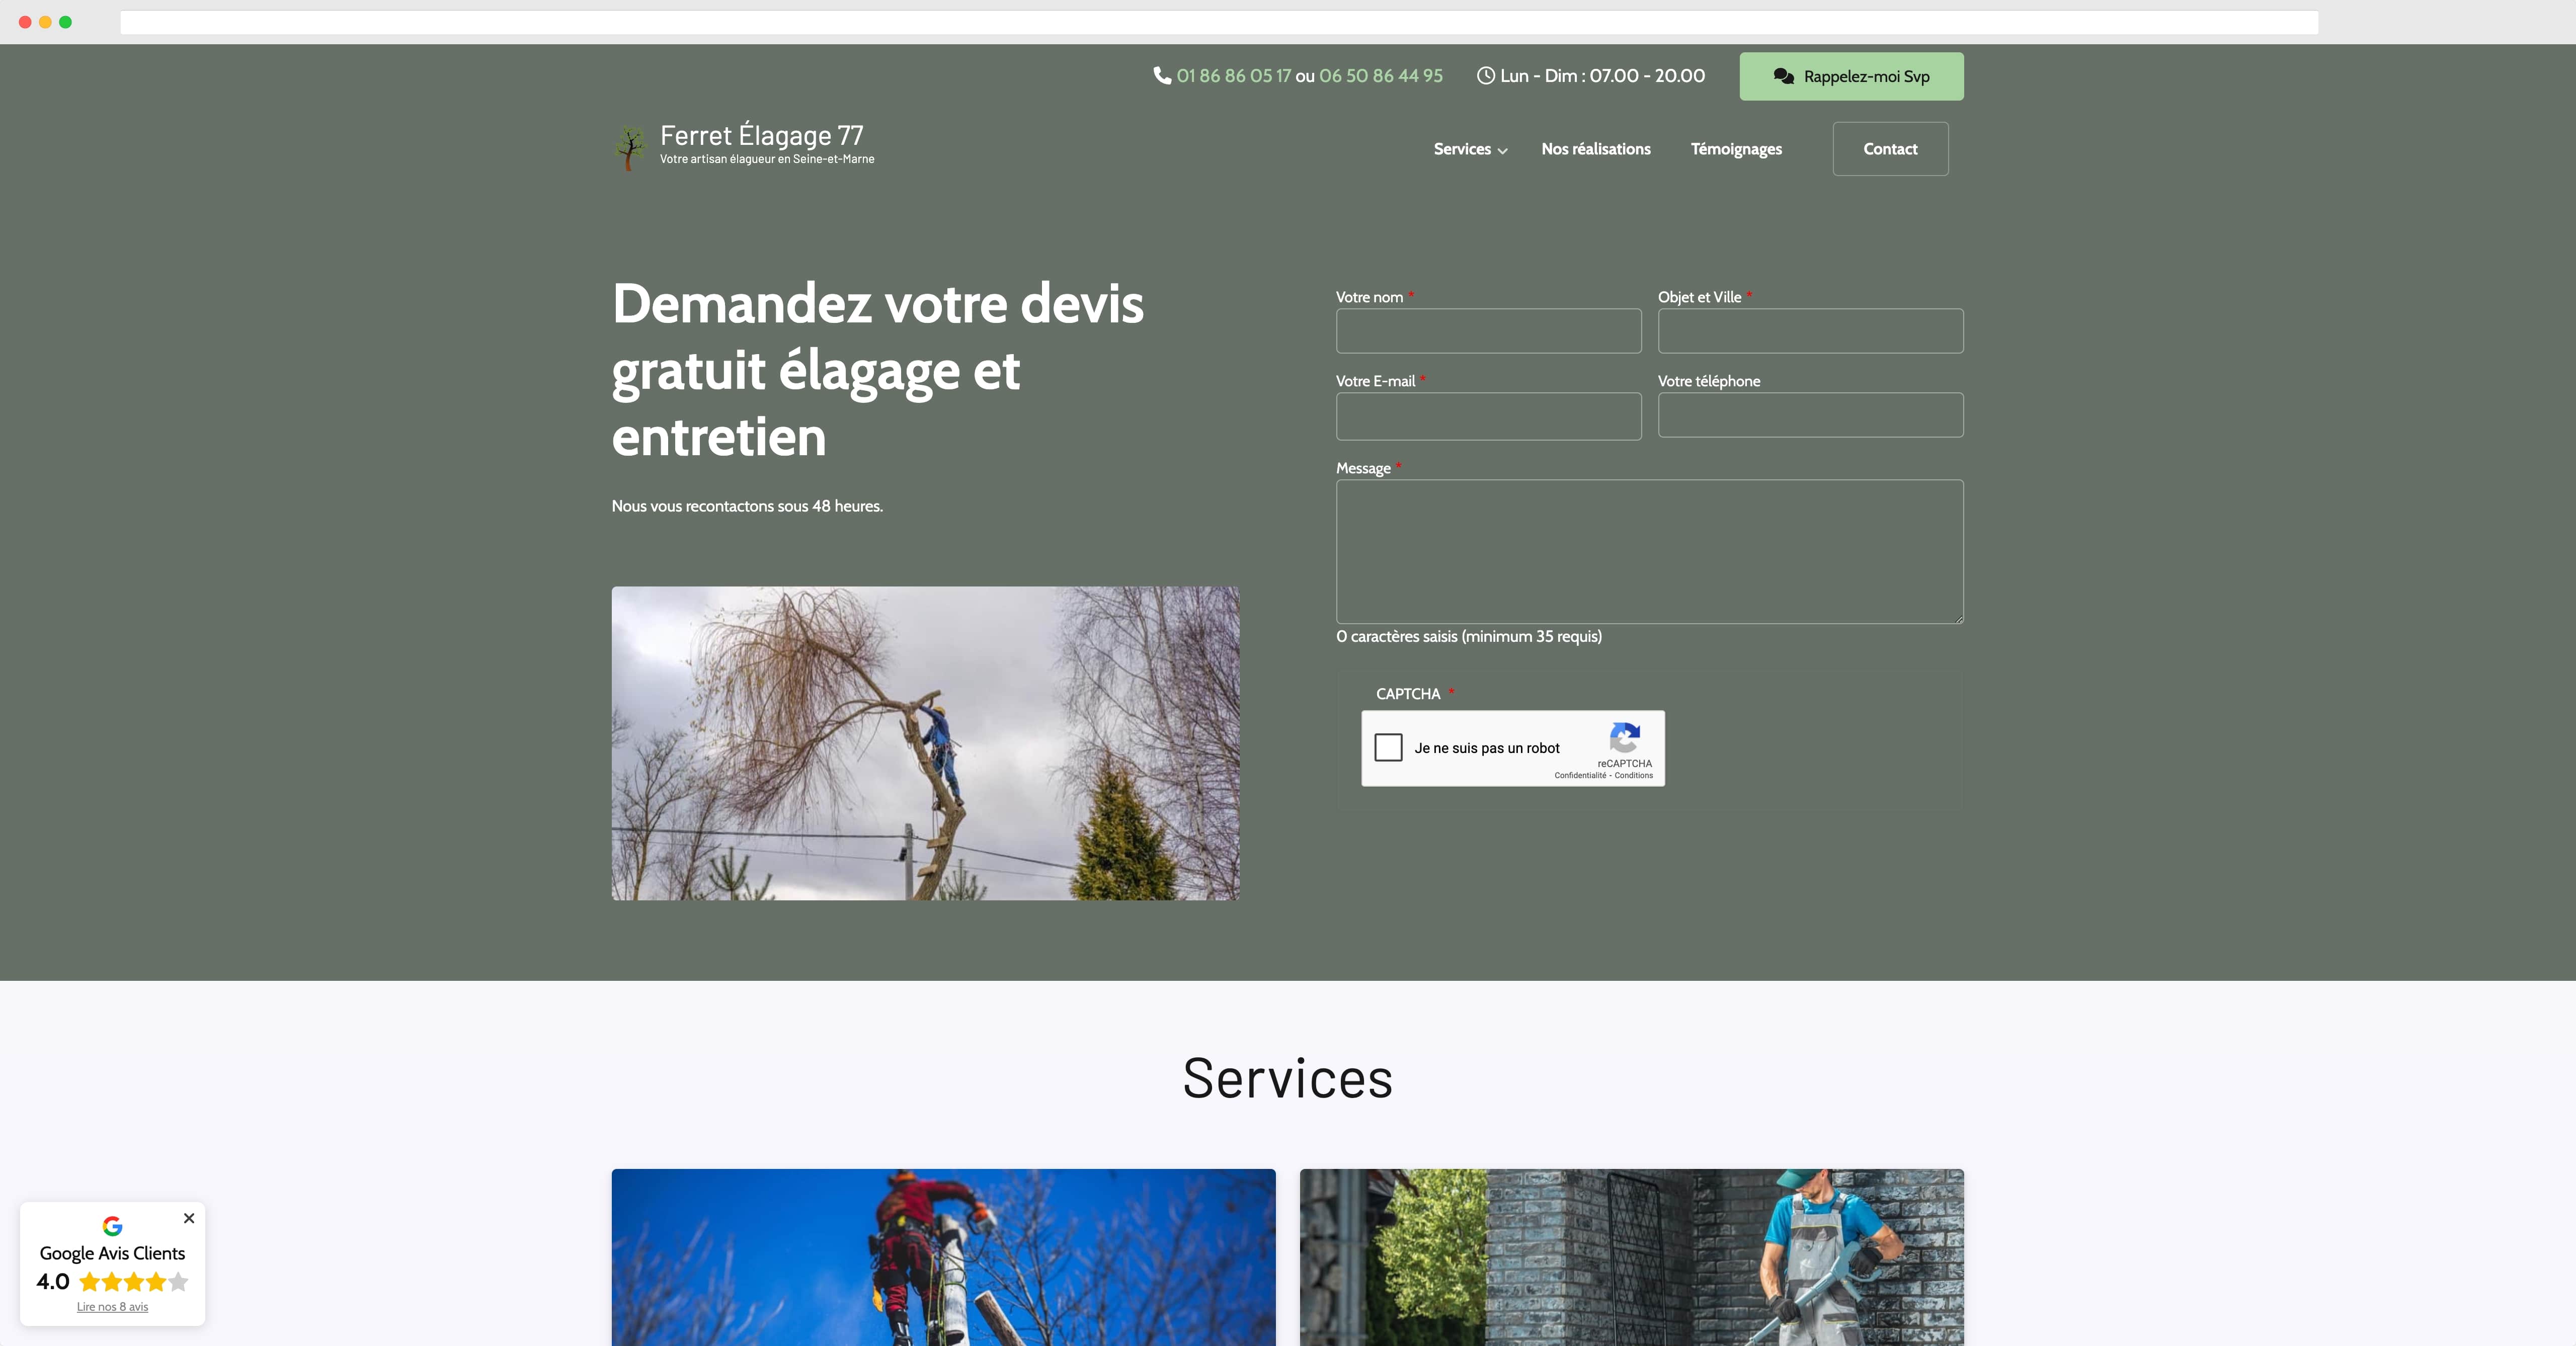Check the 'Je ne suis pas un robot' box

[1389, 748]
